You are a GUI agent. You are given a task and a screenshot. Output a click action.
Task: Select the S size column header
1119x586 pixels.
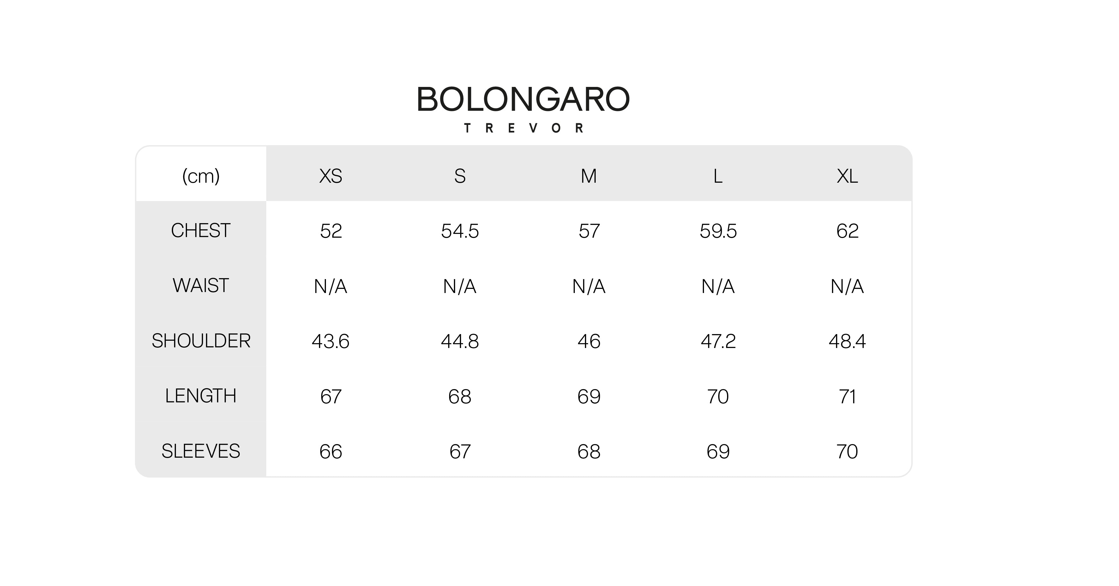click(460, 176)
